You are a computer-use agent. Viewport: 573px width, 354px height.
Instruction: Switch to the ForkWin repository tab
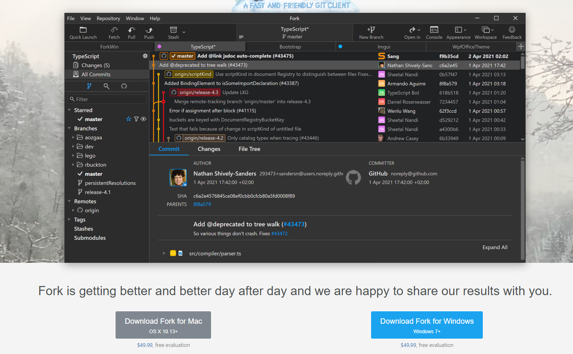110,46
